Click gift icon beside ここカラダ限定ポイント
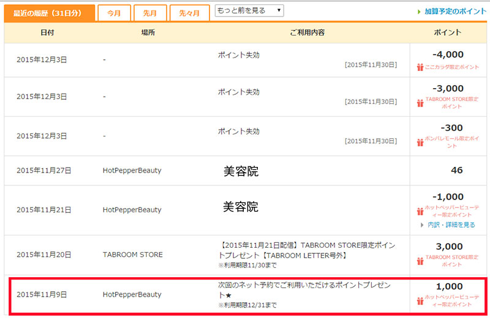Viewport: 490px width, 323px height. point(420,67)
